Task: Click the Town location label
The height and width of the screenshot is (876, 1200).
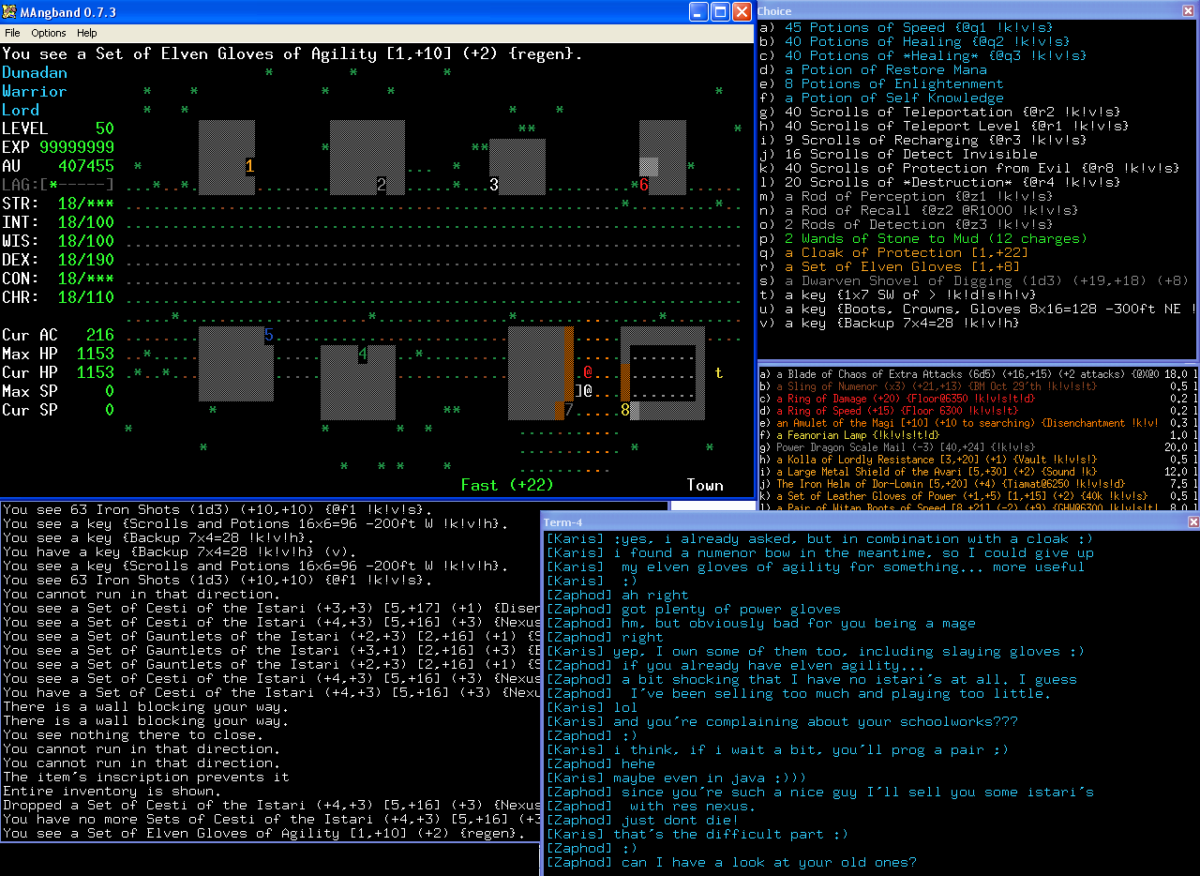Action: 705,485
